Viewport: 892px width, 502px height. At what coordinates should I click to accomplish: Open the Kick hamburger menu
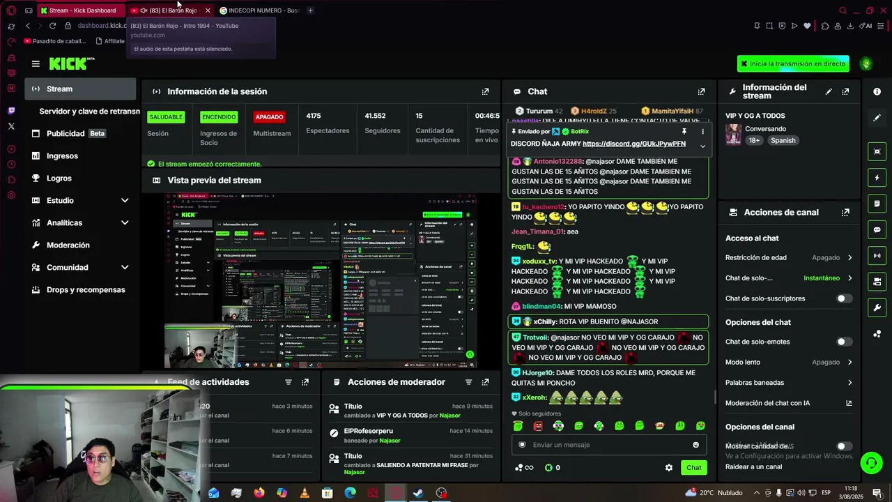[x=36, y=63]
